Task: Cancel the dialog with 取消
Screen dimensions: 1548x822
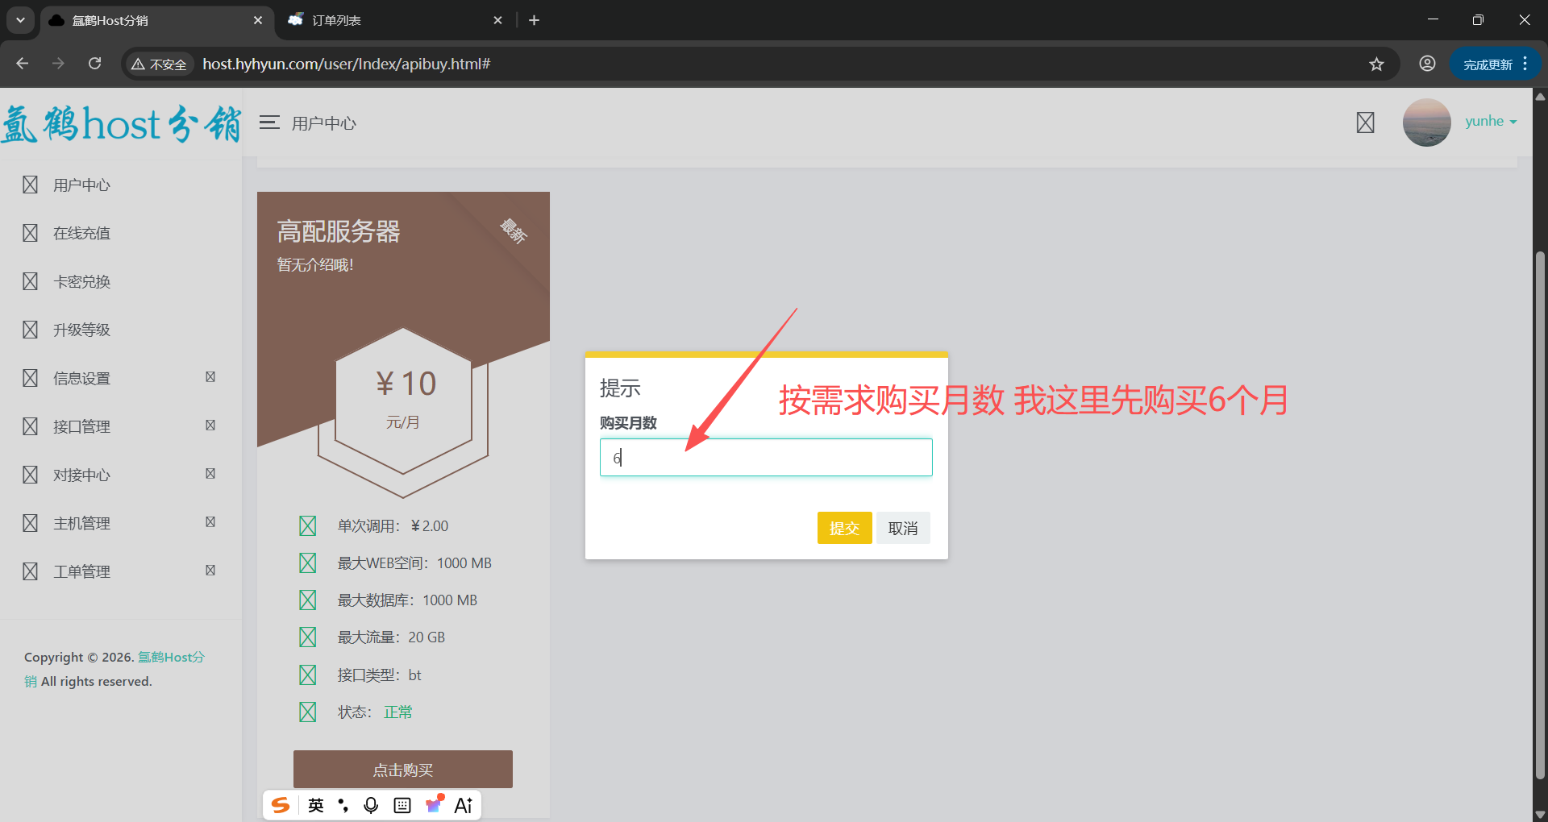Action: click(903, 528)
